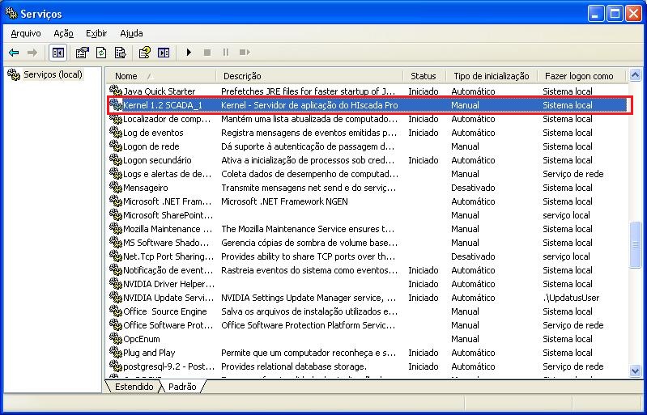Screen dimensions: 647x415
Task: Click Desativado startup type of Mensageiro
Action: [x=473, y=188]
